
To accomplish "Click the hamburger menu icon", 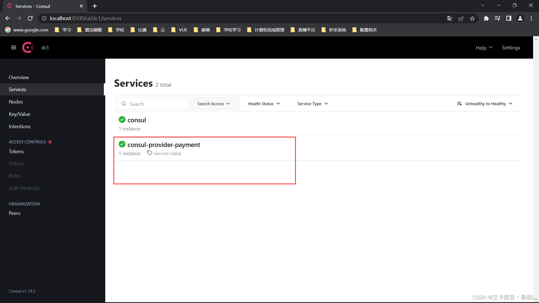I will point(13,47).
